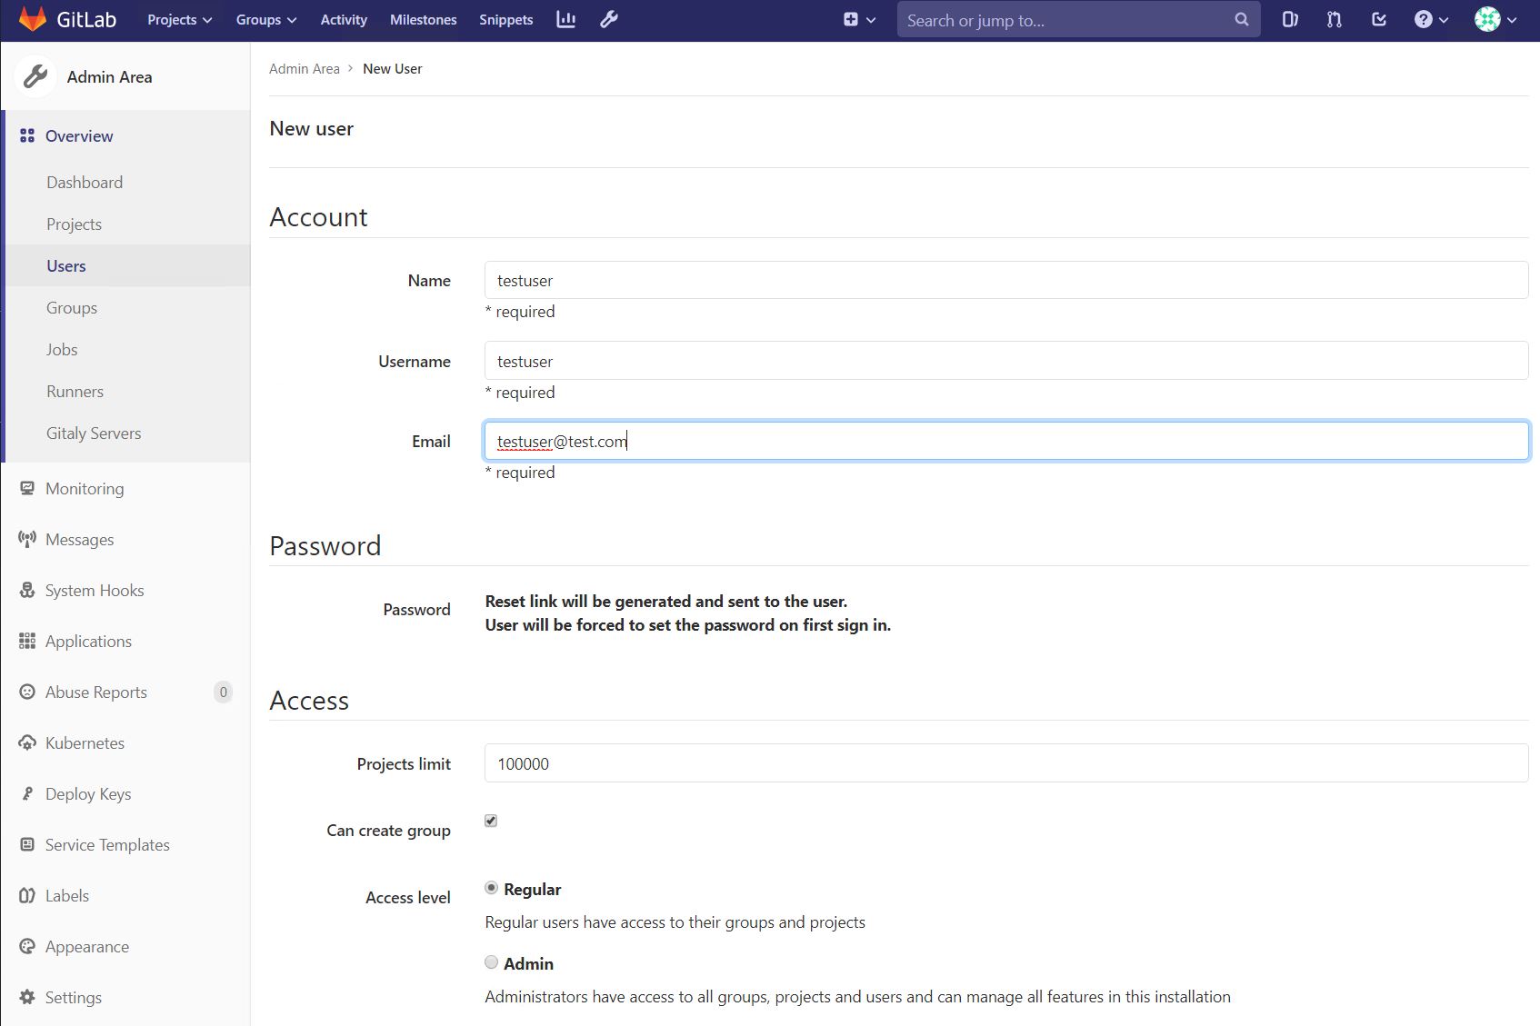Open the merge requests icon

(x=1333, y=19)
